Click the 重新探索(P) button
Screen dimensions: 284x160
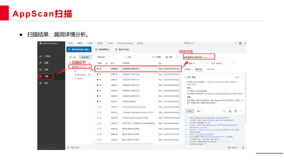(102, 49)
